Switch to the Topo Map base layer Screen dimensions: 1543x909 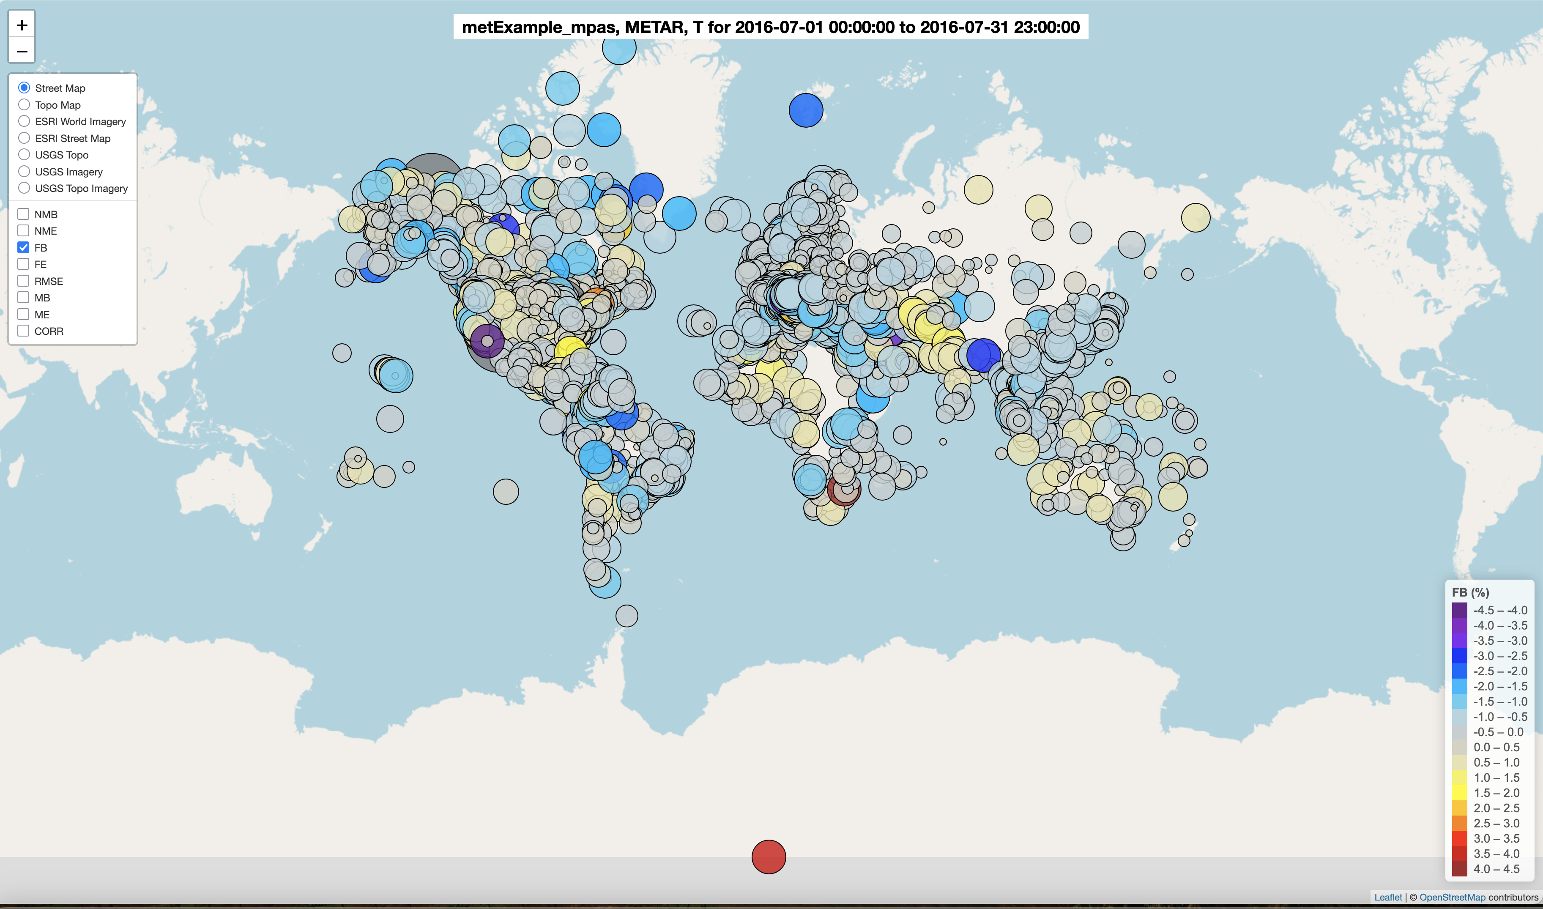click(x=24, y=105)
